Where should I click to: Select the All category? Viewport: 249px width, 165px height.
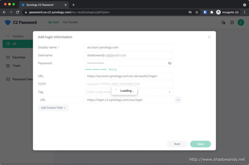[x=18, y=44]
